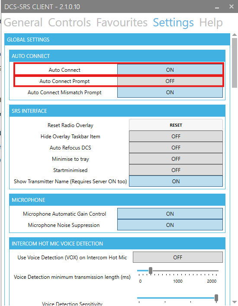The image size is (238, 306).
Task: Toggle Auto Connect Mismatch Prompt
Action: (x=170, y=92)
